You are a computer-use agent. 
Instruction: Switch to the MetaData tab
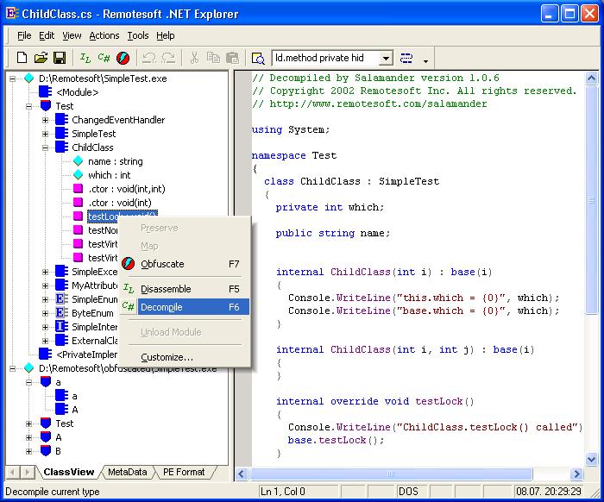point(127,472)
